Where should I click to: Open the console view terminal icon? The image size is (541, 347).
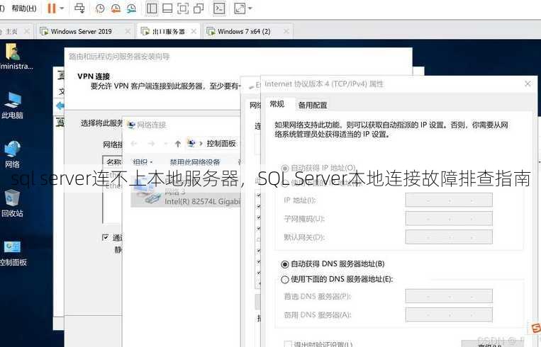219,8
